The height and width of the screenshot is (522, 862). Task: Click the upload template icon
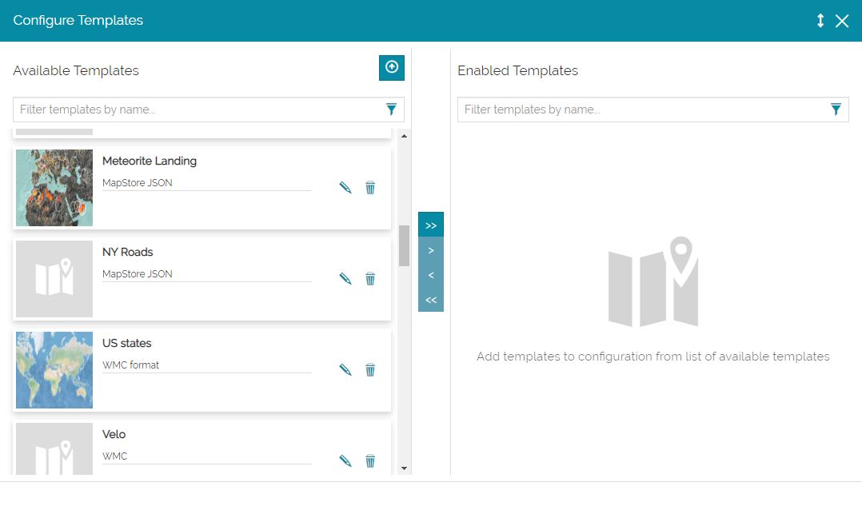[x=392, y=68]
